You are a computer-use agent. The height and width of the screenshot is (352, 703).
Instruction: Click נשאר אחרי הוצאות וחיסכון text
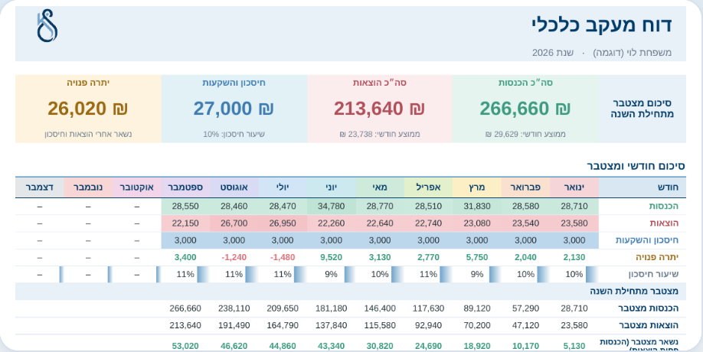[88, 134]
